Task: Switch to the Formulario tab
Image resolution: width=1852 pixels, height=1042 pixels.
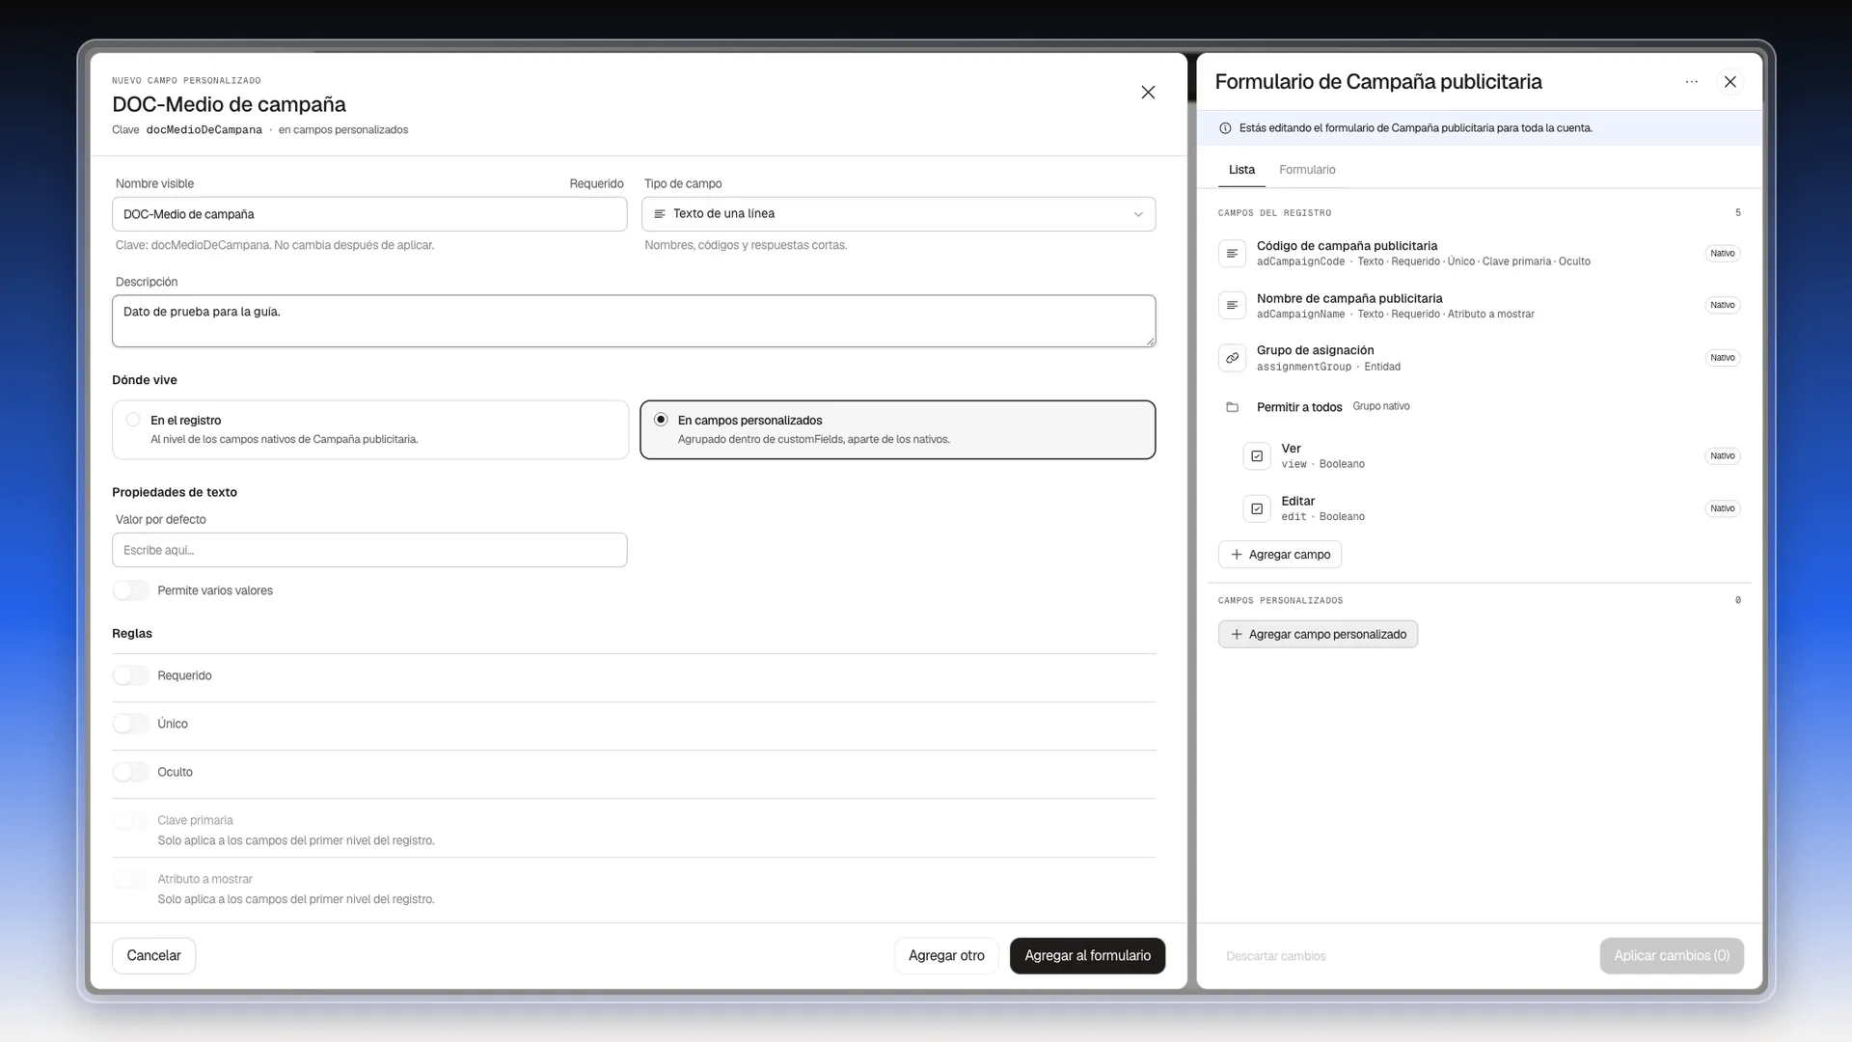Action: [x=1307, y=170]
